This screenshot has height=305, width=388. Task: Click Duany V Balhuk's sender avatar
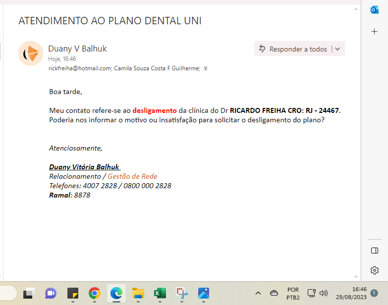tap(31, 53)
